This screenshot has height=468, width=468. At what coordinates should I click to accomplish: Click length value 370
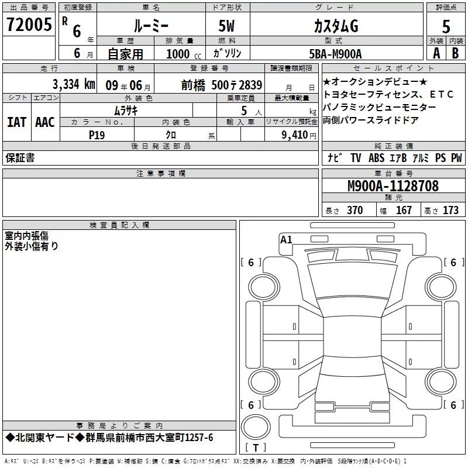pyautogui.click(x=355, y=210)
